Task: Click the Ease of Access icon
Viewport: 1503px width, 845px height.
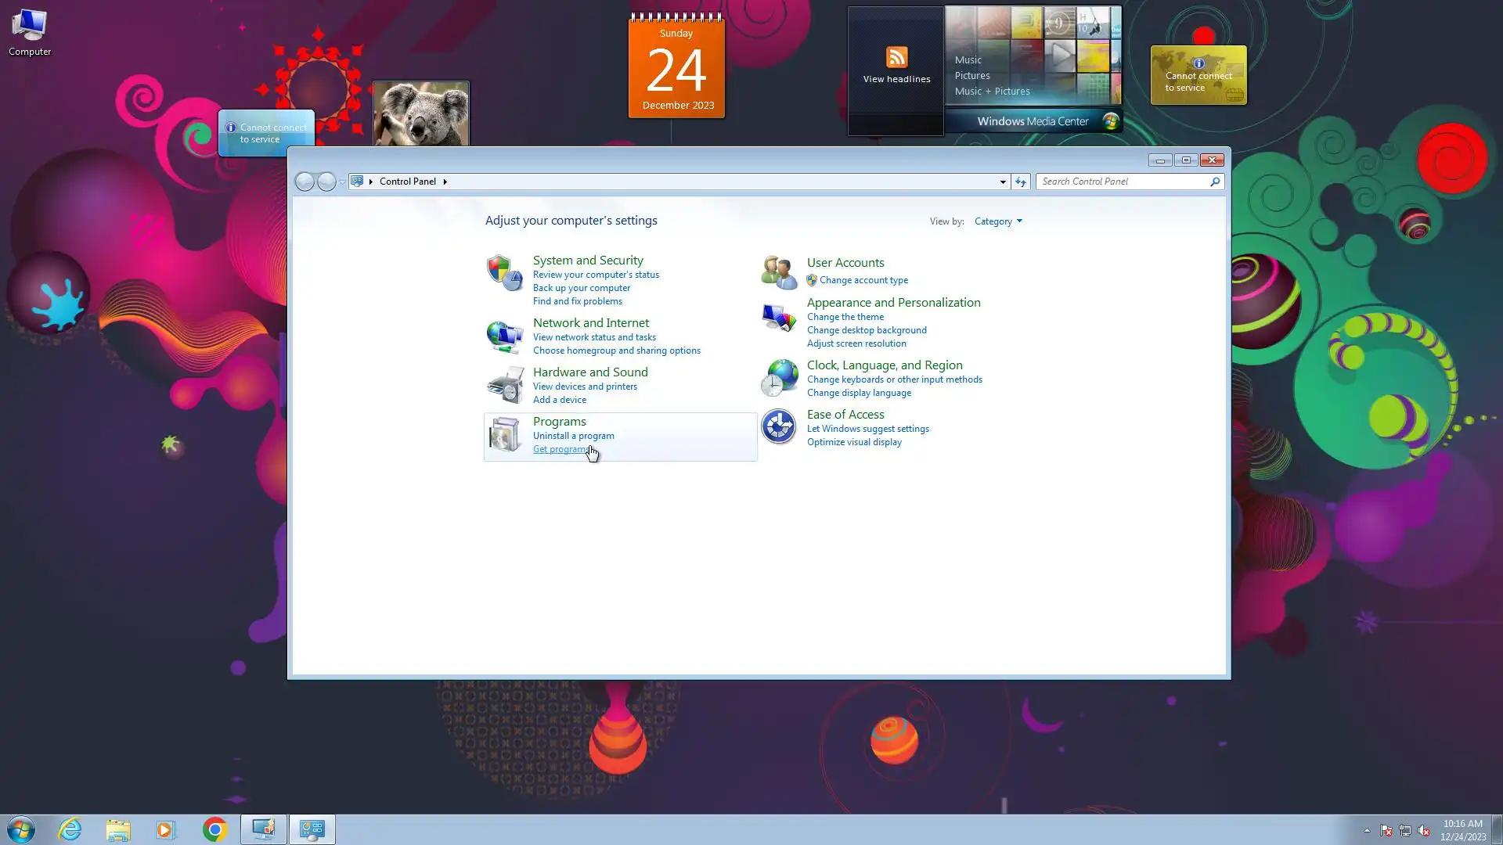Action: (x=778, y=427)
